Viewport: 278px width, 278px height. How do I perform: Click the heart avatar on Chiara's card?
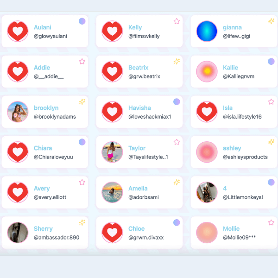click(18, 152)
